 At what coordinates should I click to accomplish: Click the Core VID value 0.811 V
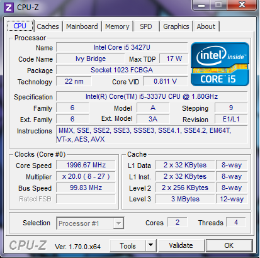(166, 81)
